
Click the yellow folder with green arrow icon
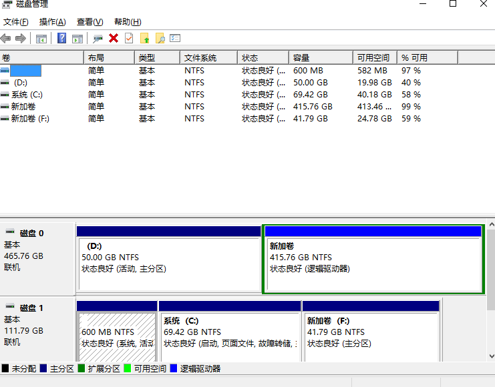[x=144, y=38]
